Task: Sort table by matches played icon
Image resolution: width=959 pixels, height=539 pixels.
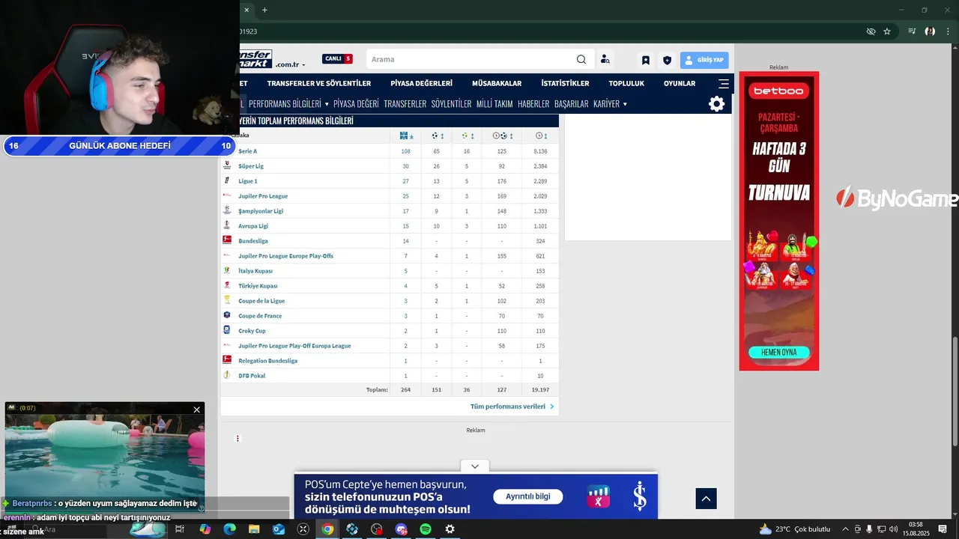Action: tap(407, 135)
